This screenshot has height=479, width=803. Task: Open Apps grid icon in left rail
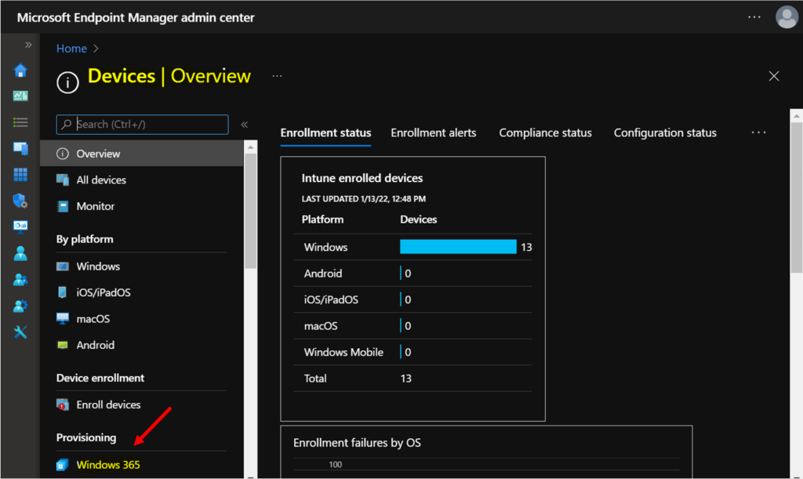pos(20,175)
